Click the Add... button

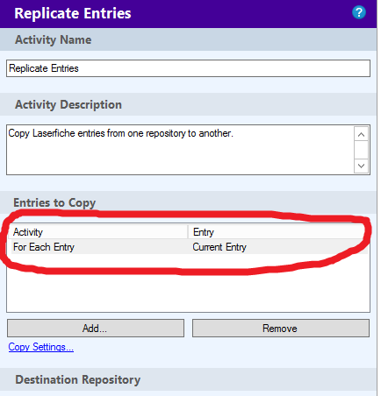96,329
